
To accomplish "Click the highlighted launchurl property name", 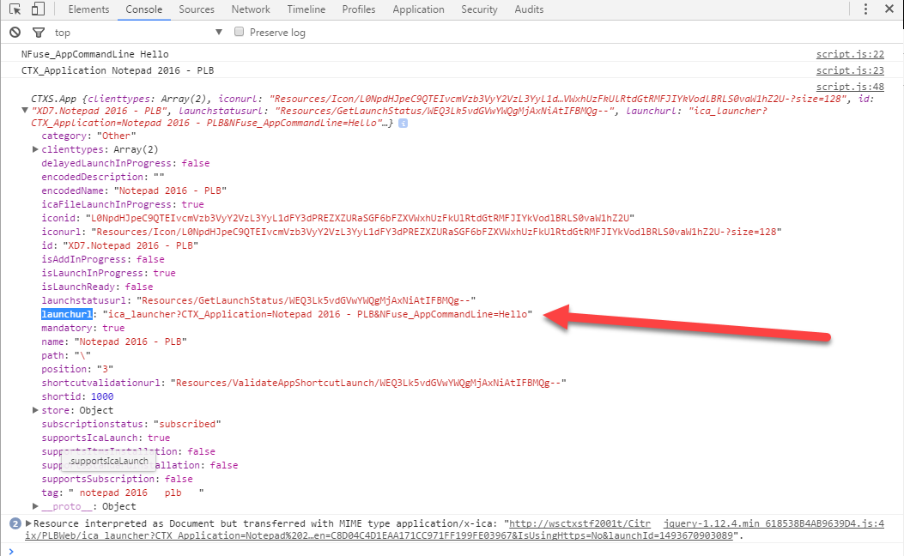I will (67, 314).
